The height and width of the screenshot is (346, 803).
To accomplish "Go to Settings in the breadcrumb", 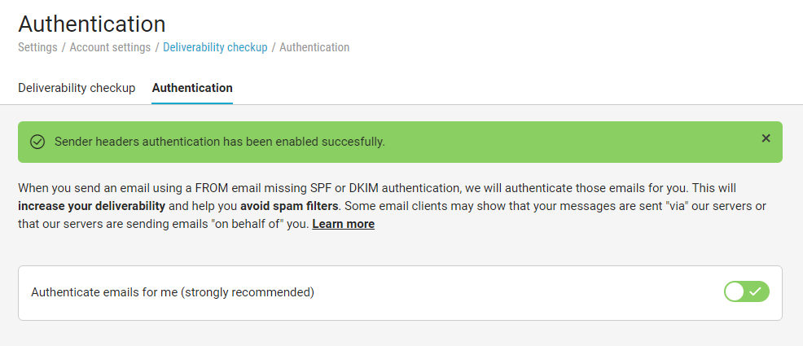I will [37, 47].
